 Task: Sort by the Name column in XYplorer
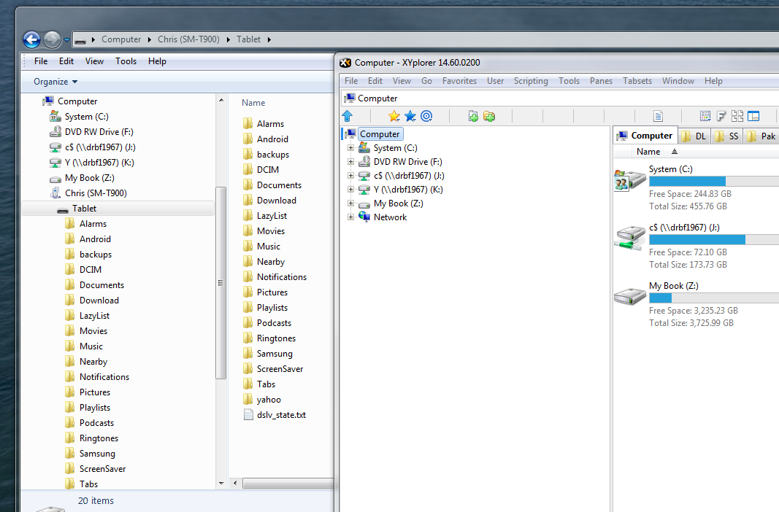pos(648,152)
